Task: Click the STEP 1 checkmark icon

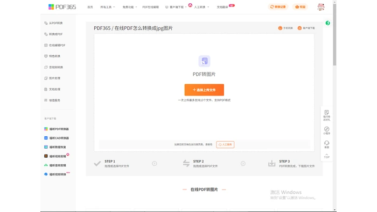Action: [97, 164]
